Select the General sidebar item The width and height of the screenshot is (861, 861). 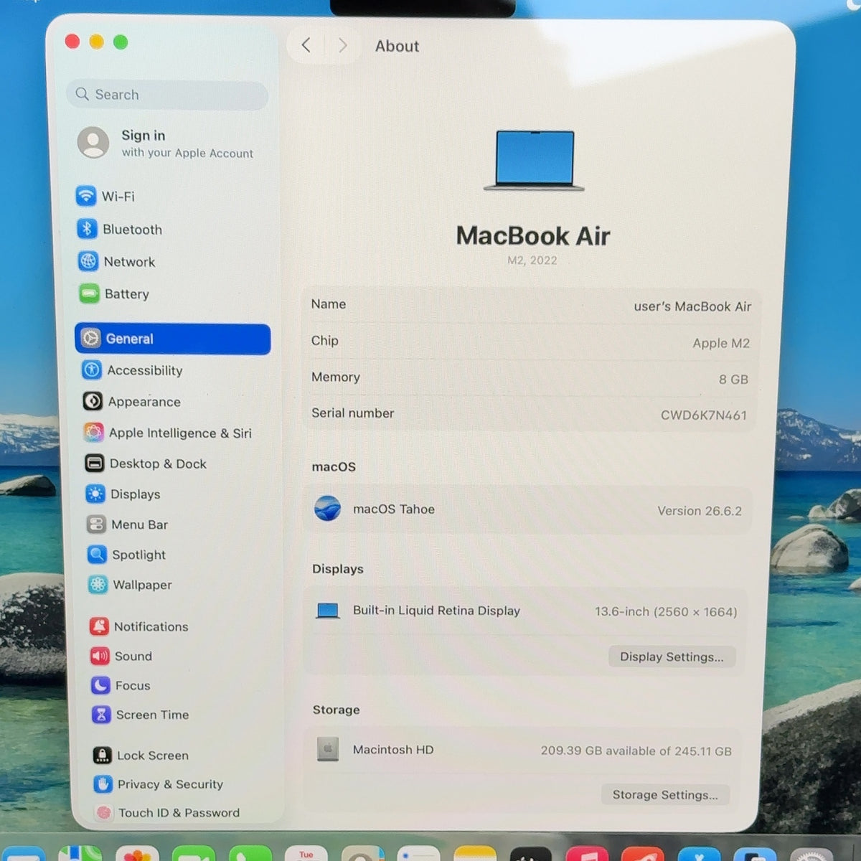click(173, 339)
